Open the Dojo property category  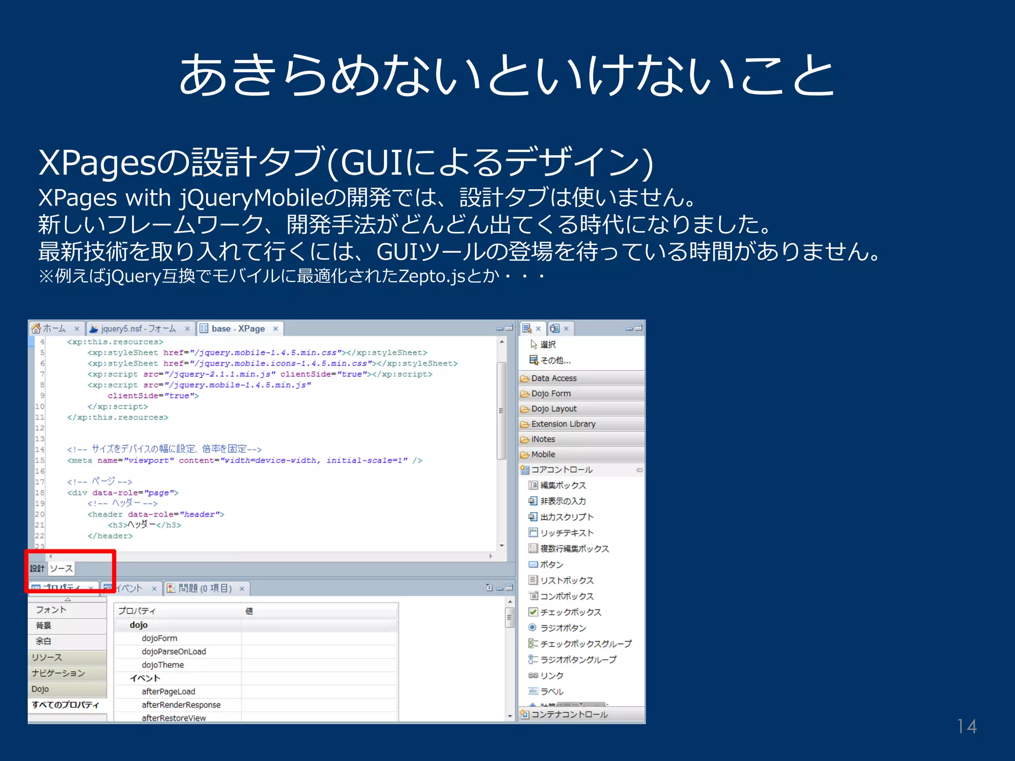click(67, 689)
